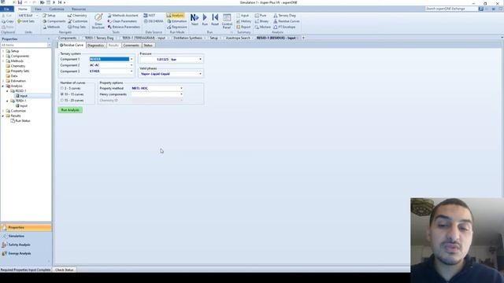Collapse the Analysis tree node
The width and height of the screenshot is (504, 283).
coord(3,86)
